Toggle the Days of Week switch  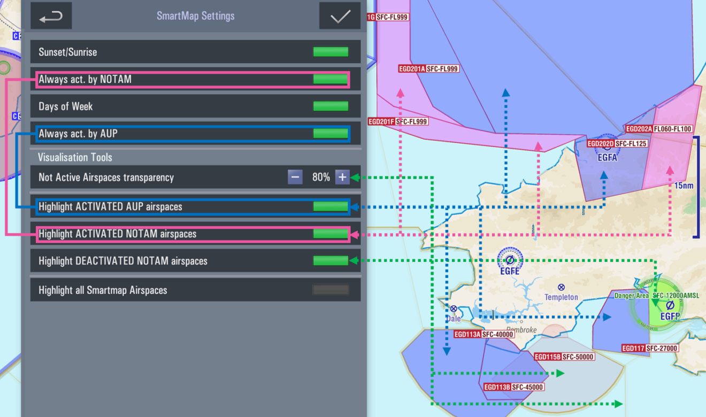coord(331,106)
